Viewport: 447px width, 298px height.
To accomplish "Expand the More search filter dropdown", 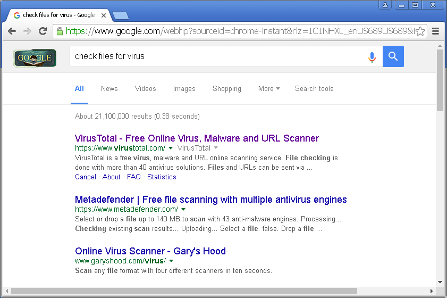I will (x=269, y=89).
